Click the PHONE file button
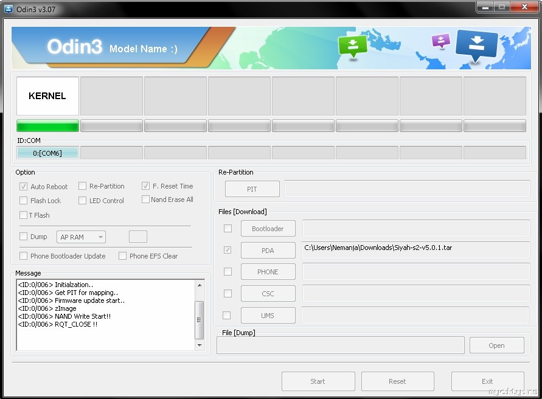 268,272
